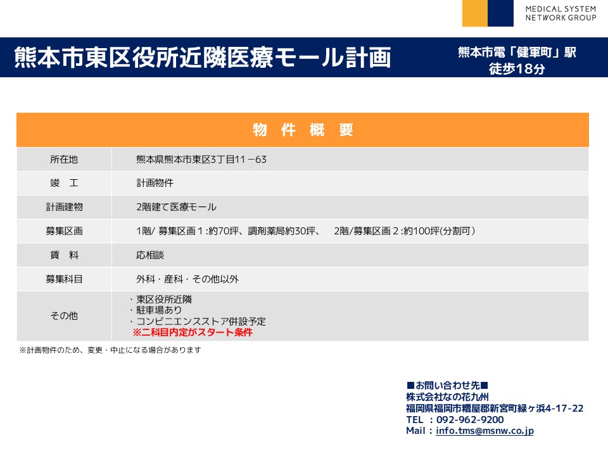The height and width of the screenshot is (456, 608).
Task: Select the address 熊本県熊本市東区3丁目11－63
Action: [x=201, y=160]
